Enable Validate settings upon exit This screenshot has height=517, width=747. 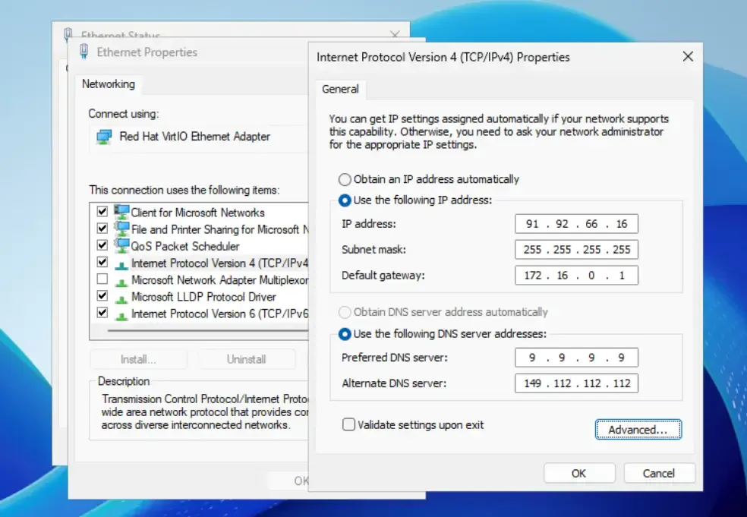[x=348, y=425]
